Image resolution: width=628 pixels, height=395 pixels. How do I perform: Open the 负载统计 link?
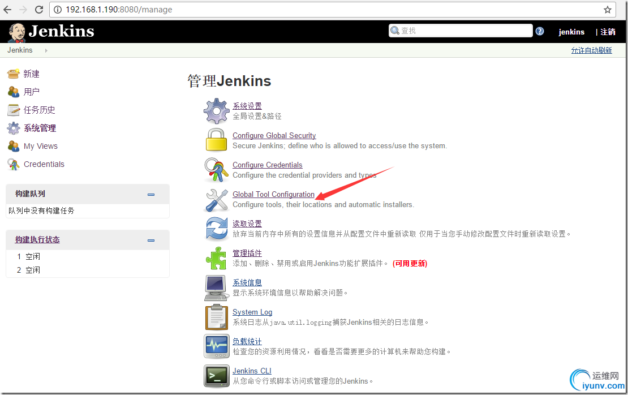coord(247,341)
